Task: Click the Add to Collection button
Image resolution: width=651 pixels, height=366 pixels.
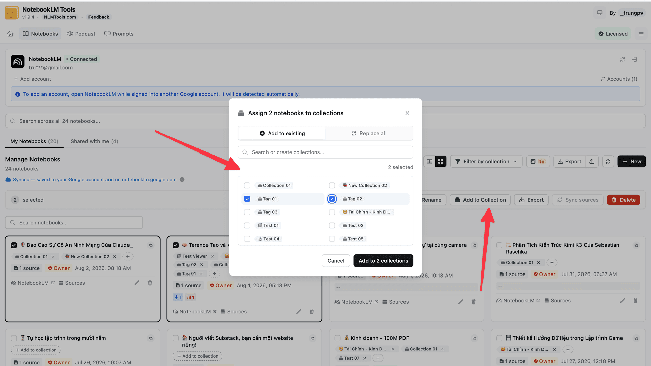Action: [x=480, y=200]
